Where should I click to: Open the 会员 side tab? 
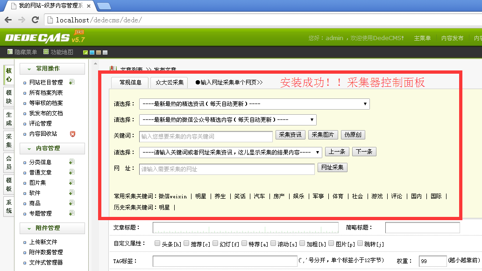[x=8, y=163]
